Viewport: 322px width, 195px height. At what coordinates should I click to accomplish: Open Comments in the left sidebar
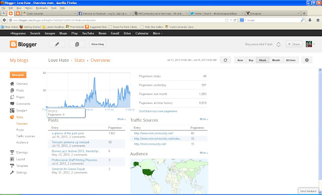point(20,104)
